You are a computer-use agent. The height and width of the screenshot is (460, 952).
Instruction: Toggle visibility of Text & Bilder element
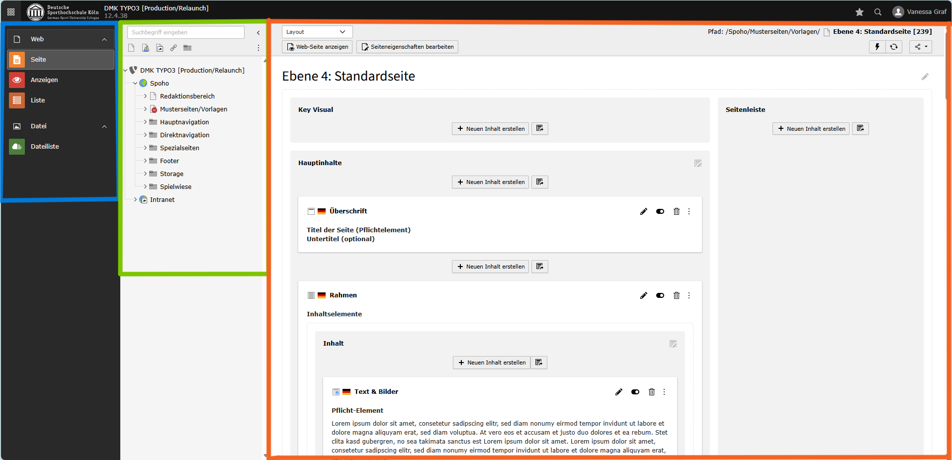635,392
